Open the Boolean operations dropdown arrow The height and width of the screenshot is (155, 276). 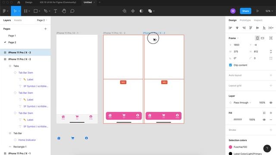(x=154, y=11)
